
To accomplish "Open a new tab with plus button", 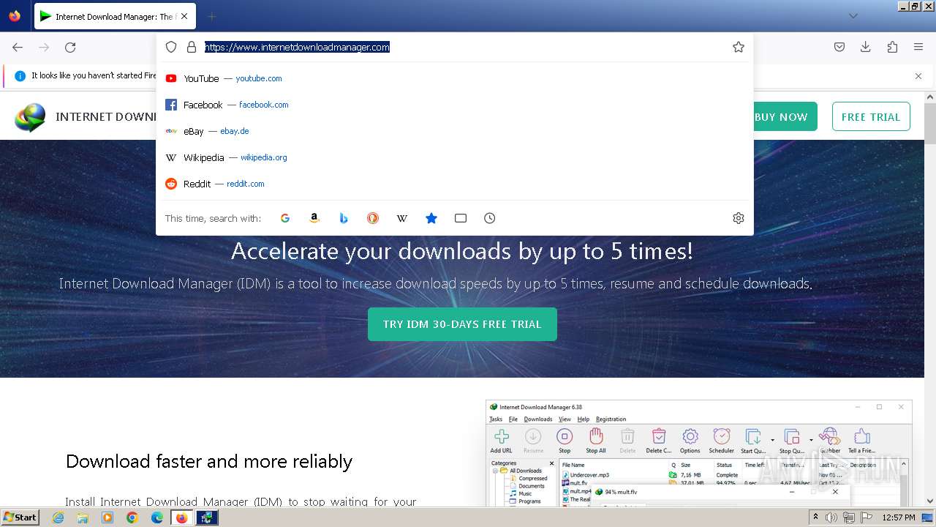I will tap(211, 16).
